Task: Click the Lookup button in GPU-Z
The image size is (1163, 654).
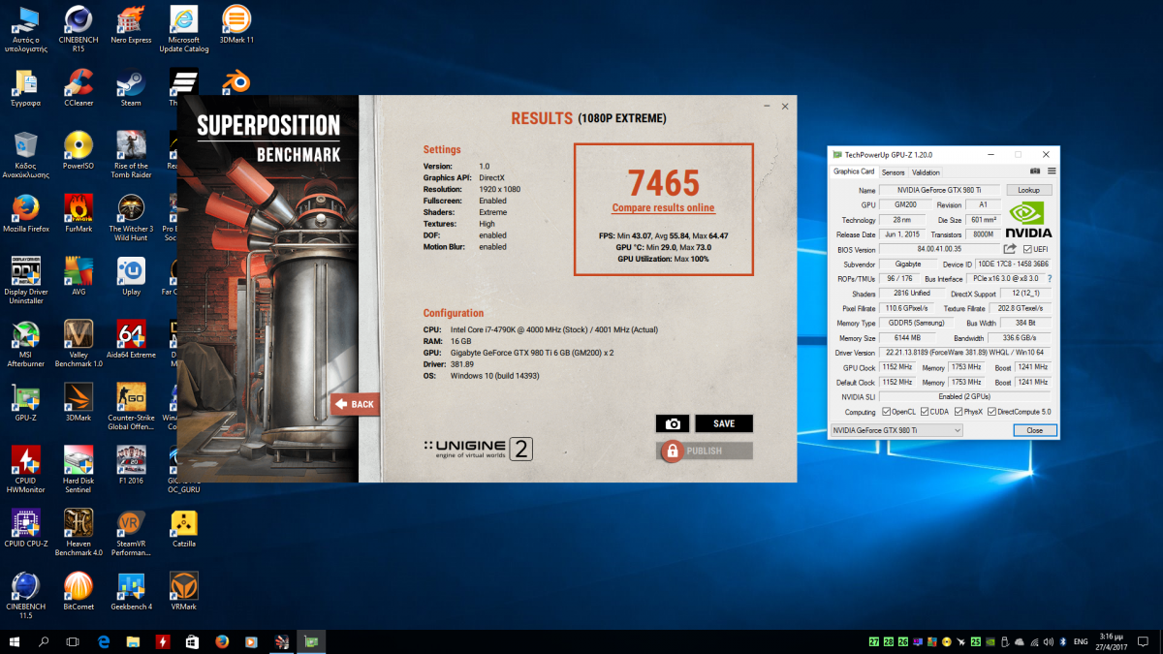Action: pos(1028,190)
